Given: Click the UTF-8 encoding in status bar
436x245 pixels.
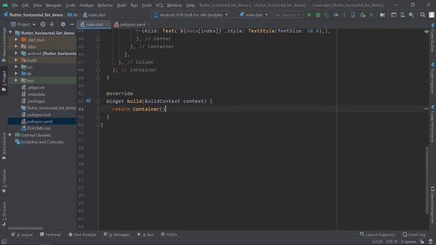Looking at the screenshot, I should click(x=392, y=242).
